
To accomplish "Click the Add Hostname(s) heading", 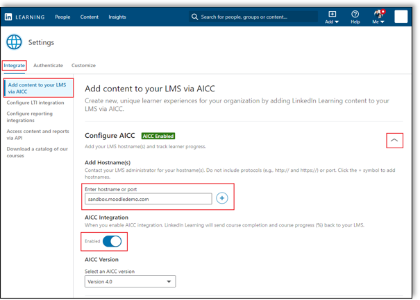I will coord(108,163).
